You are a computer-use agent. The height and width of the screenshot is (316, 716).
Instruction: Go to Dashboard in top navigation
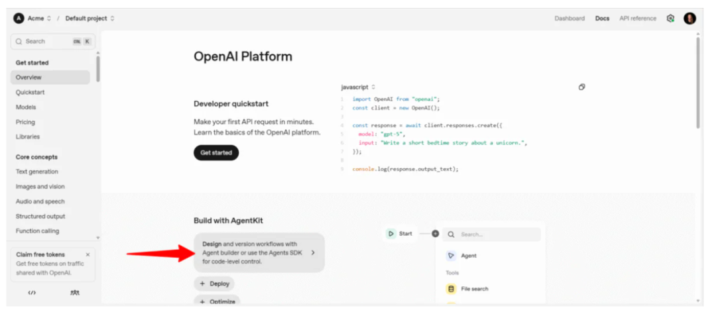click(569, 19)
